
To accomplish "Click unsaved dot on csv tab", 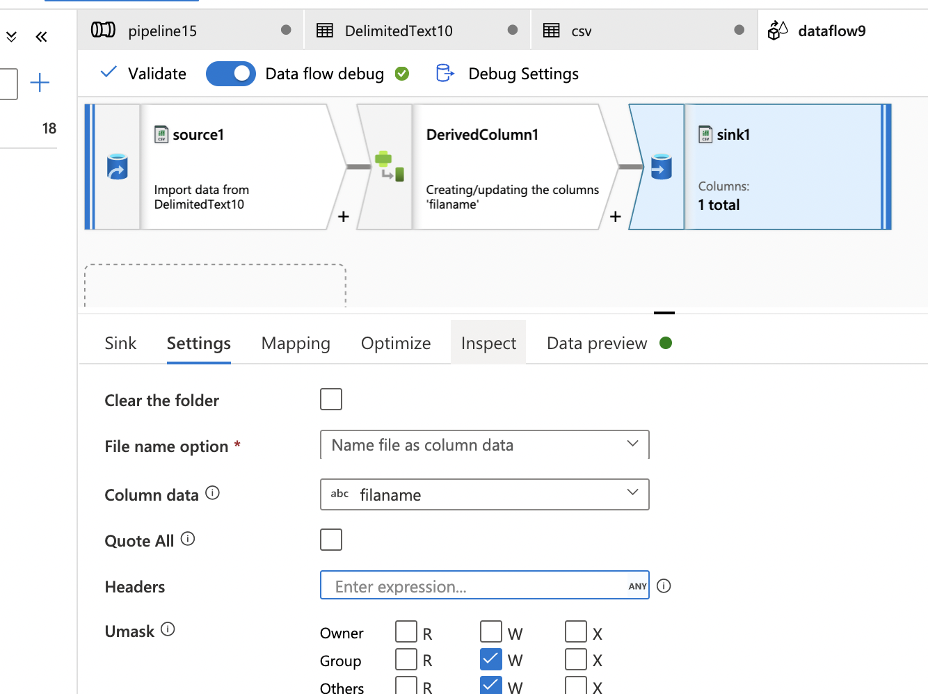I will pyautogui.click(x=739, y=30).
